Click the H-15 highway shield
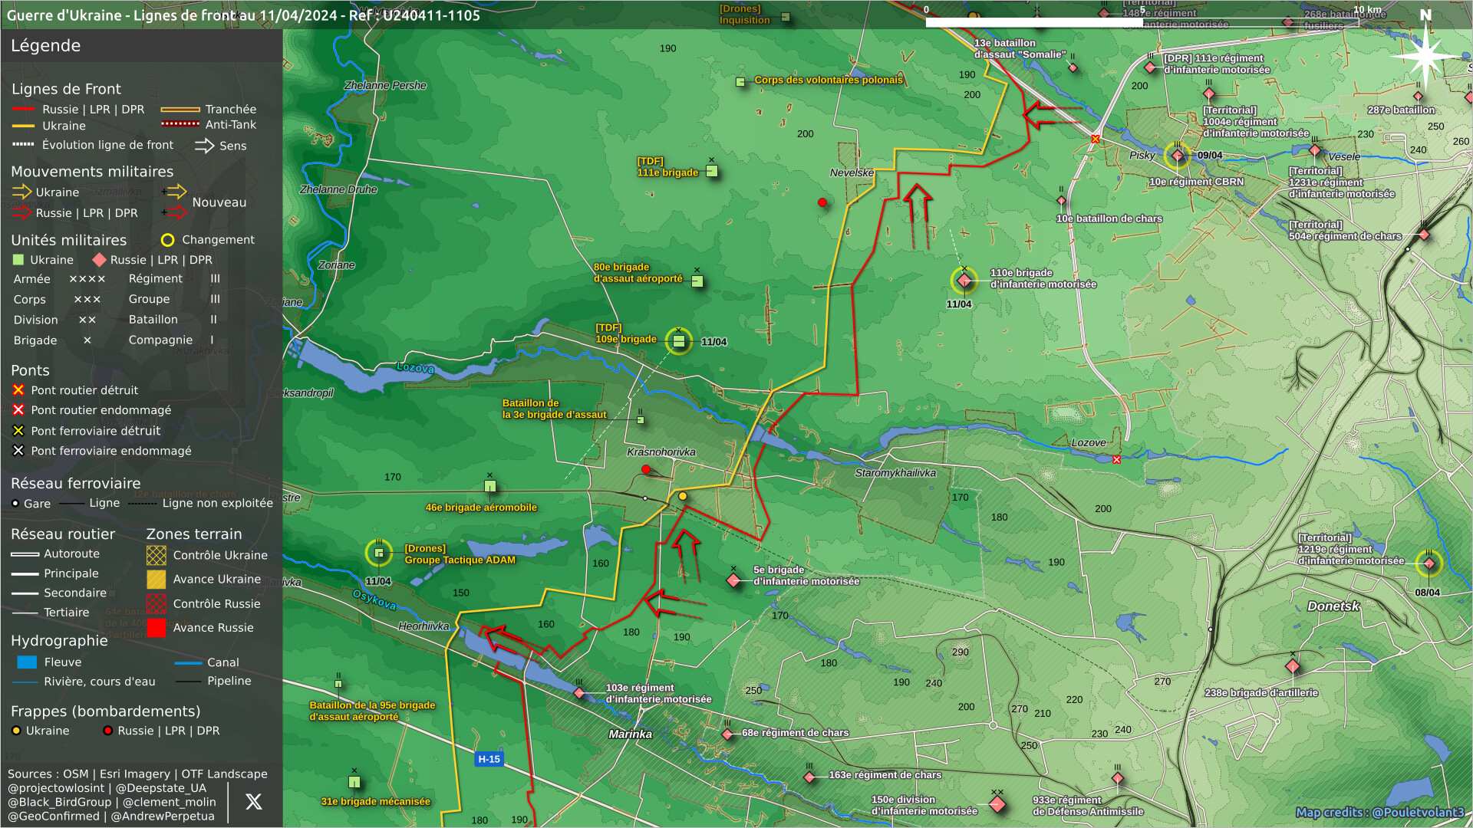The image size is (1473, 828). coord(489,759)
